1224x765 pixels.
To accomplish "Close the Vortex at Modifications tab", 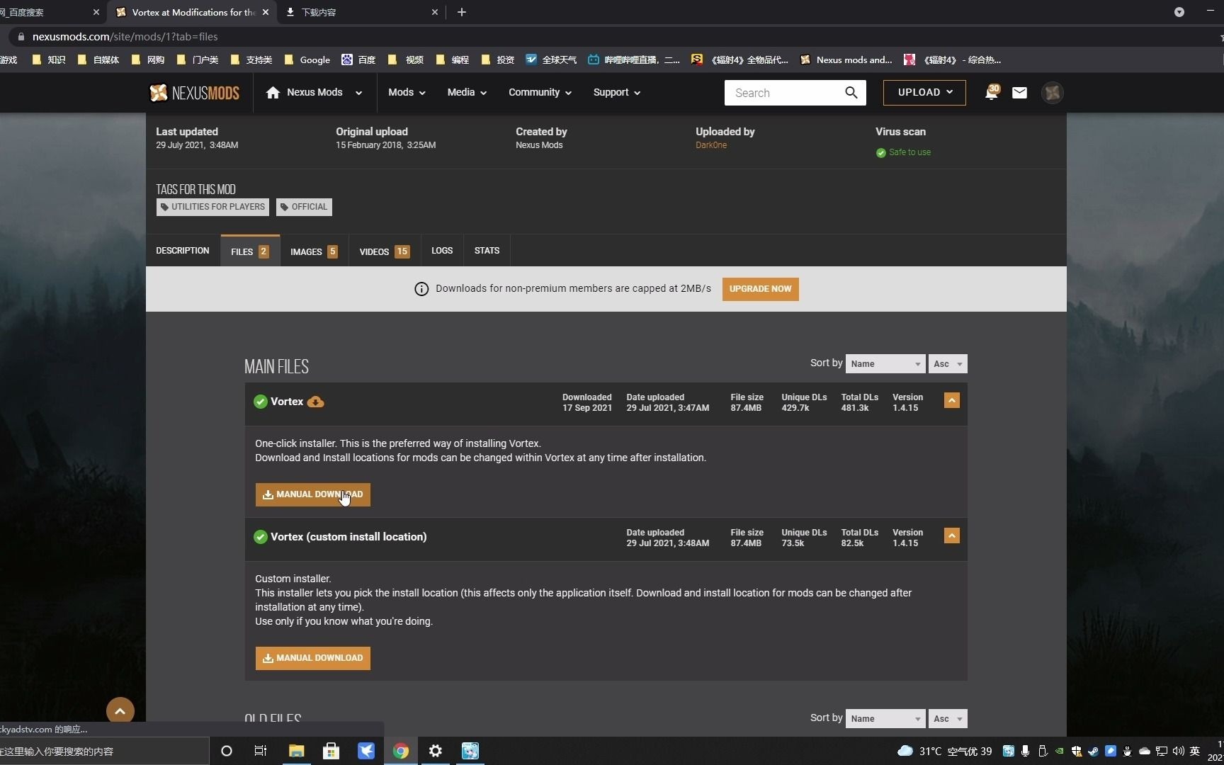I will (266, 12).
